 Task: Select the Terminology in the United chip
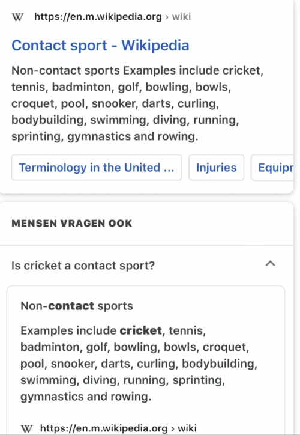pos(97,168)
